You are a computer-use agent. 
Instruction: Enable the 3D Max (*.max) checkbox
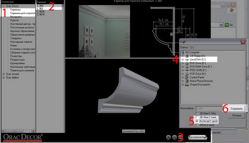pyautogui.click(x=197, y=117)
